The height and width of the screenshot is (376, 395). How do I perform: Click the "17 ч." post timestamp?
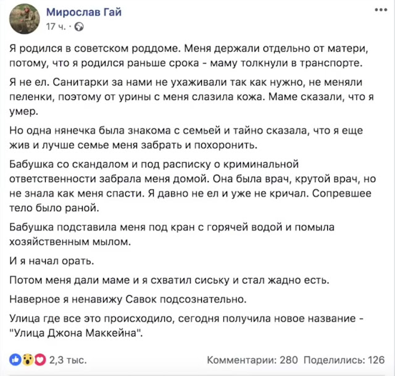(x=56, y=27)
